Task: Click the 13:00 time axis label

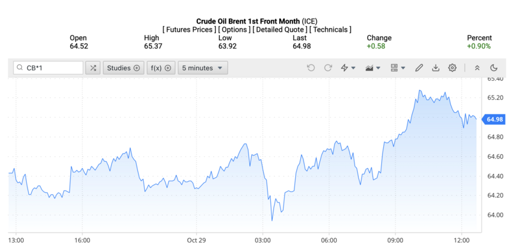Action: click(x=16, y=240)
